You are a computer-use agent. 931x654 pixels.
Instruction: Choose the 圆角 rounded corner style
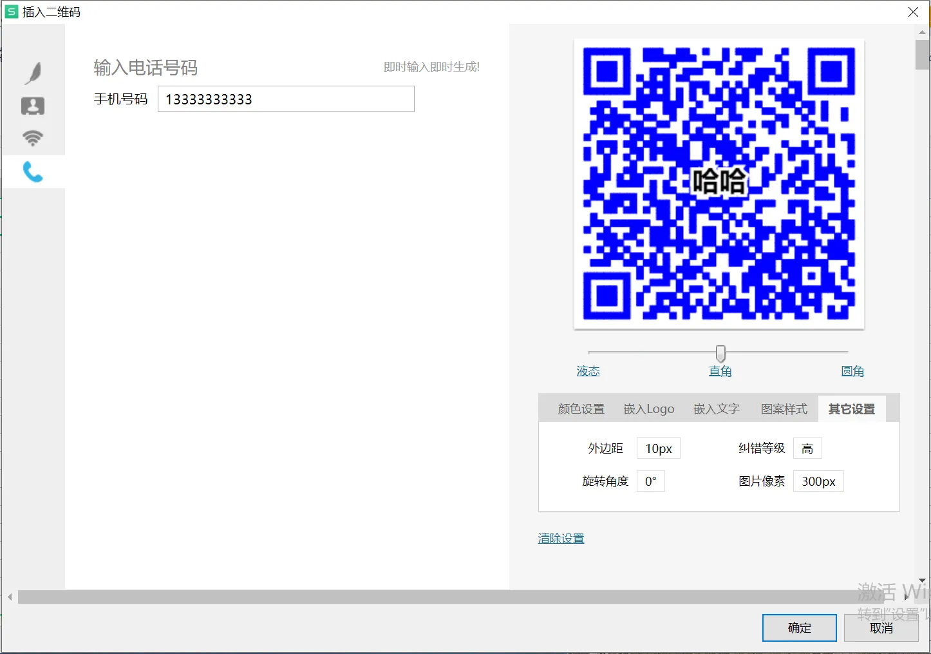pyautogui.click(x=852, y=371)
